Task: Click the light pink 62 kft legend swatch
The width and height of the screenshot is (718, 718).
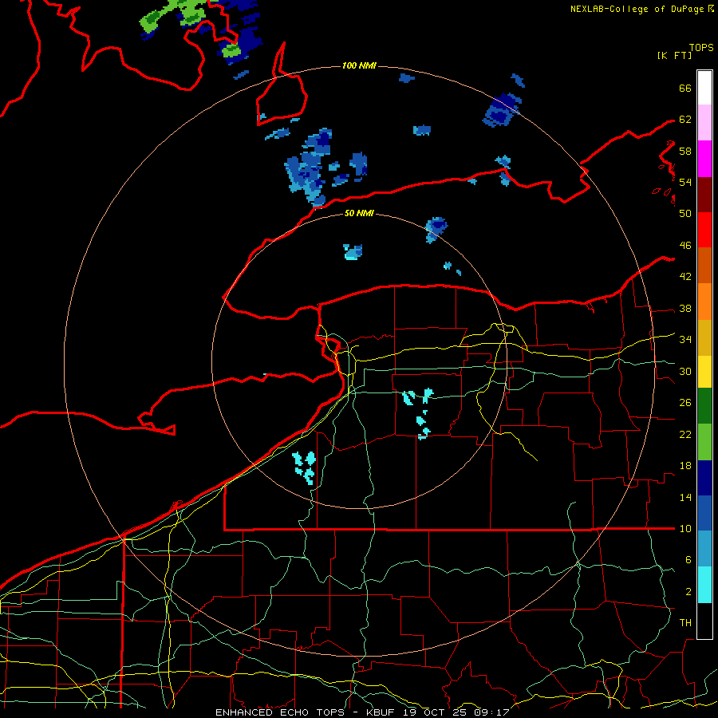Action: [704, 123]
